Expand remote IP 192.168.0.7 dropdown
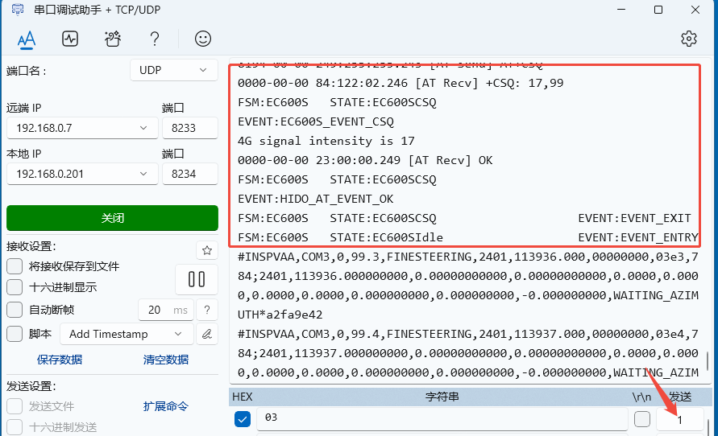This screenshot has height=436, width=718. click(x=82, y=128)
